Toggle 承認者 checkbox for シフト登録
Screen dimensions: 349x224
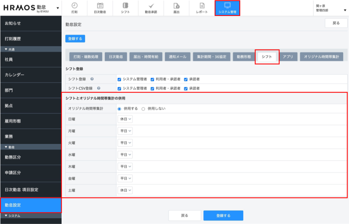pyautogui.click(x=186, y=79)
